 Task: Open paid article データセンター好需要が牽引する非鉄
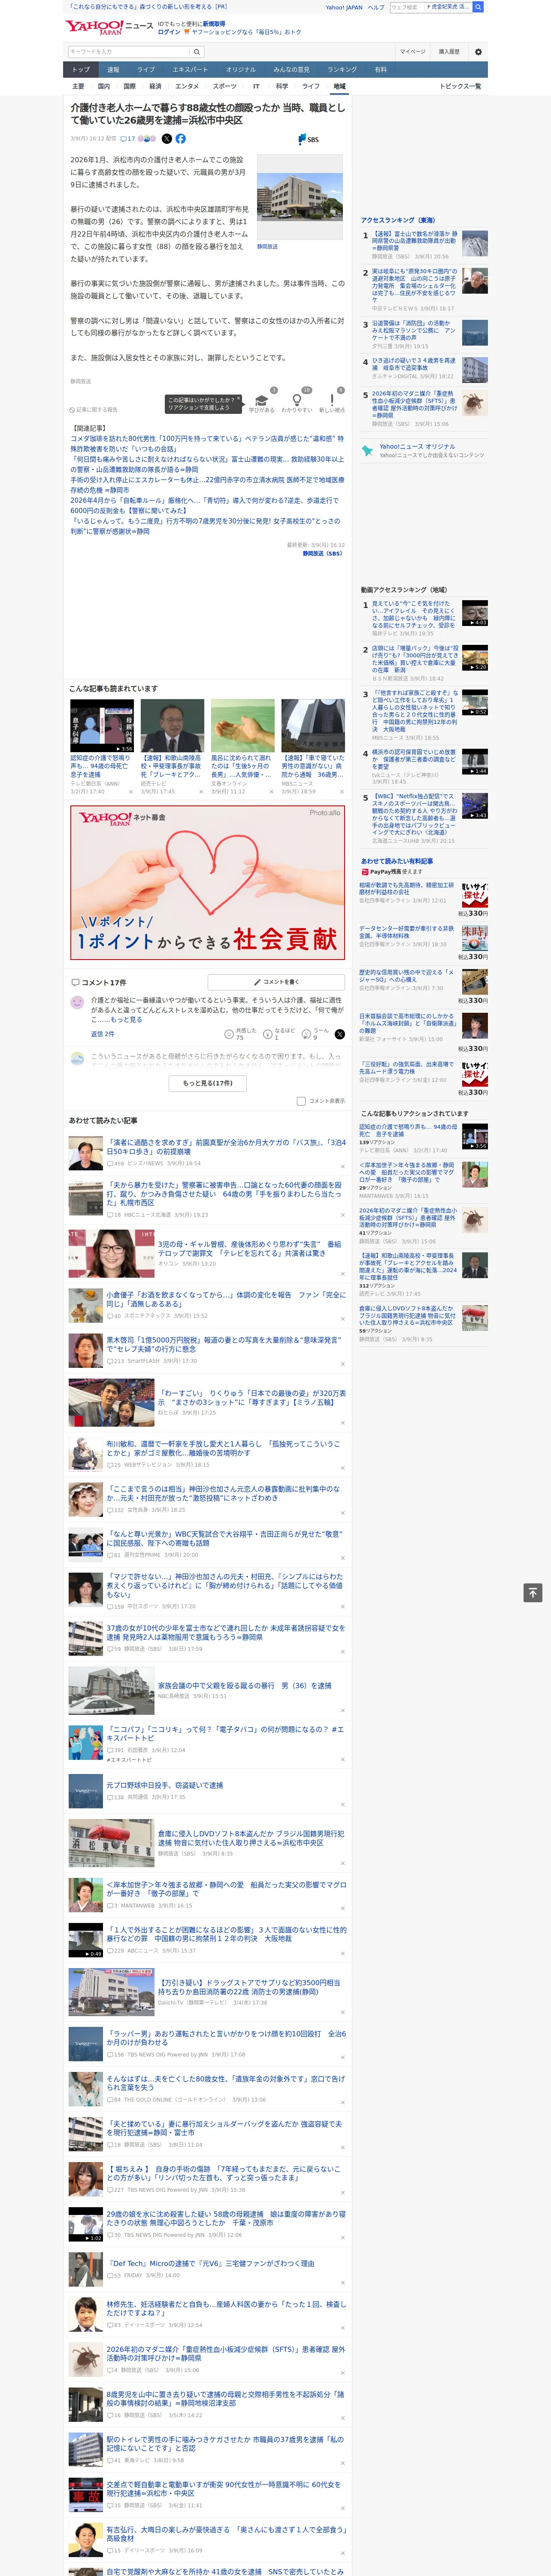[x=406, y=932]
